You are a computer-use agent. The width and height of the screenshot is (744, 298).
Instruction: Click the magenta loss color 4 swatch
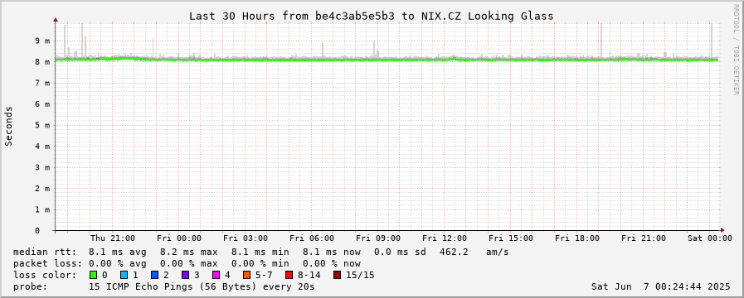coord(216,275)
